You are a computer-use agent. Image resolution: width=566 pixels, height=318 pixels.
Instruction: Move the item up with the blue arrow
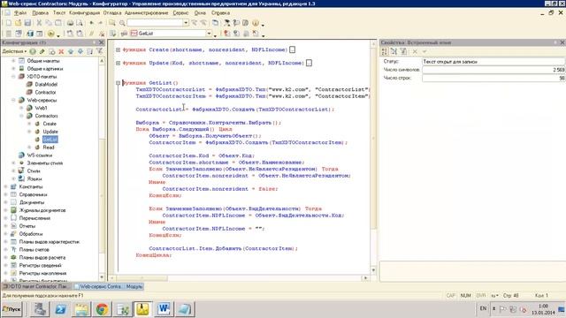(71, 51)
